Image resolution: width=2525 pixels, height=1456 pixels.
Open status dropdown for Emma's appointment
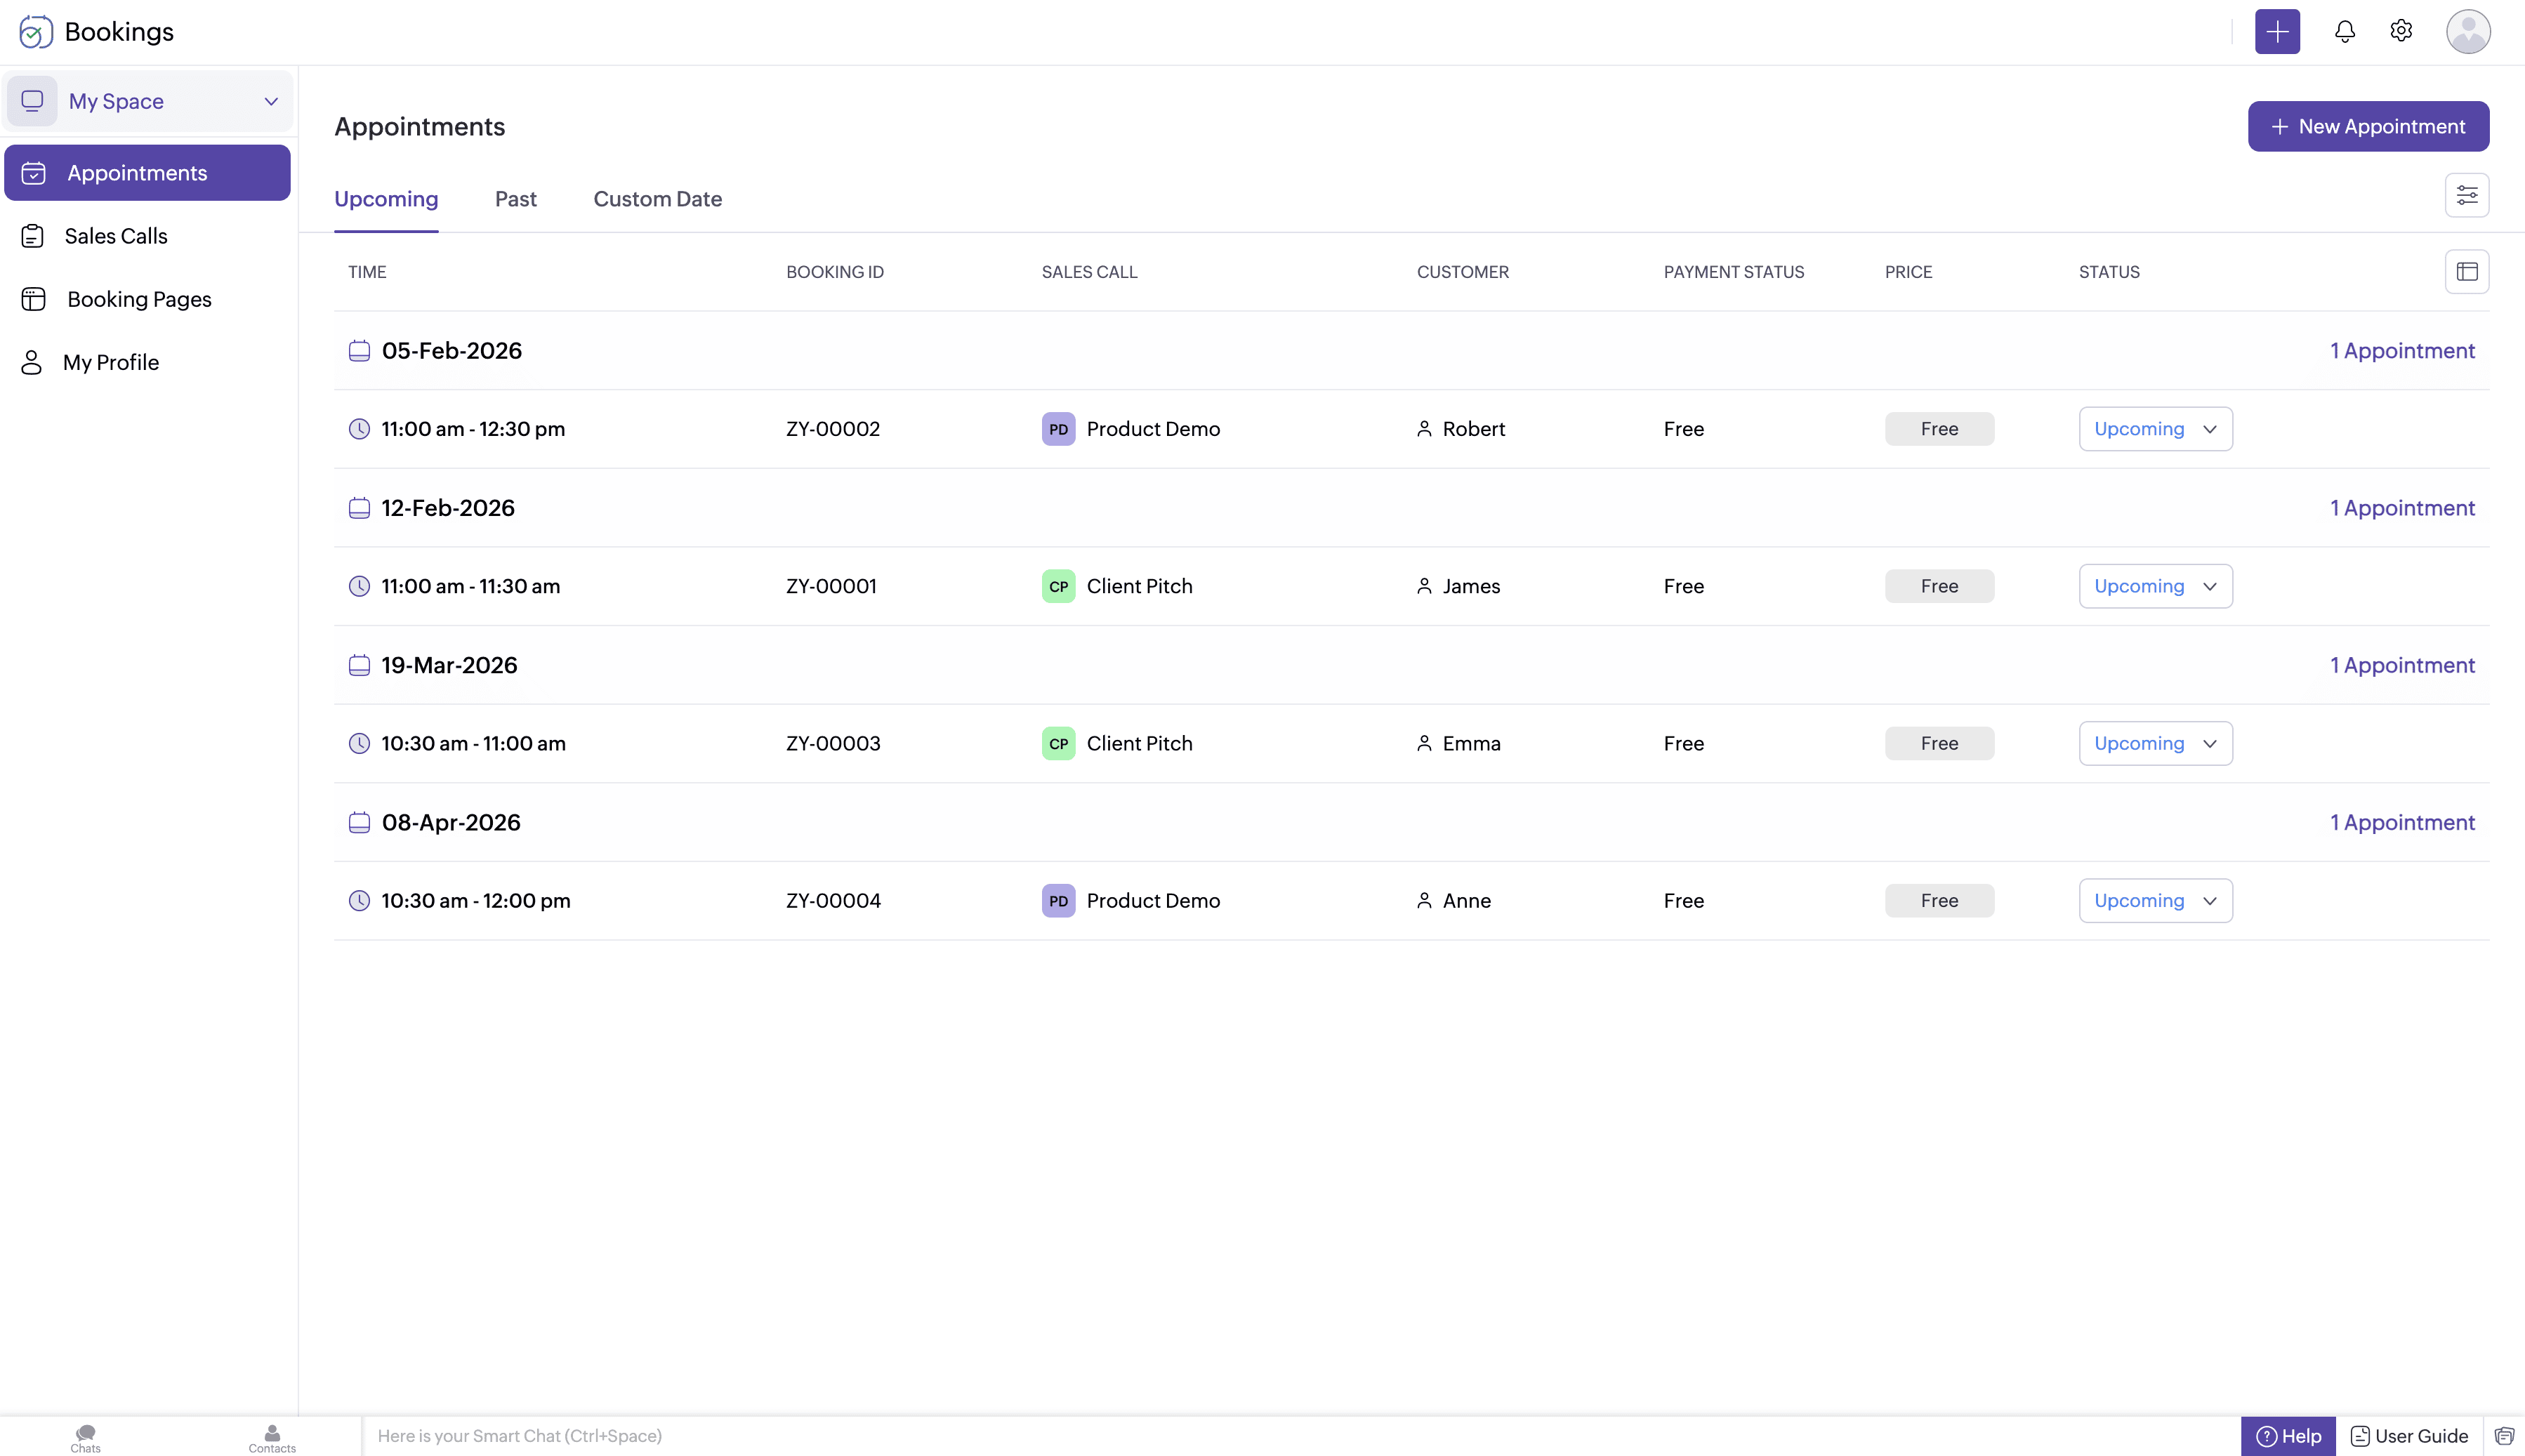point(2155,743)
